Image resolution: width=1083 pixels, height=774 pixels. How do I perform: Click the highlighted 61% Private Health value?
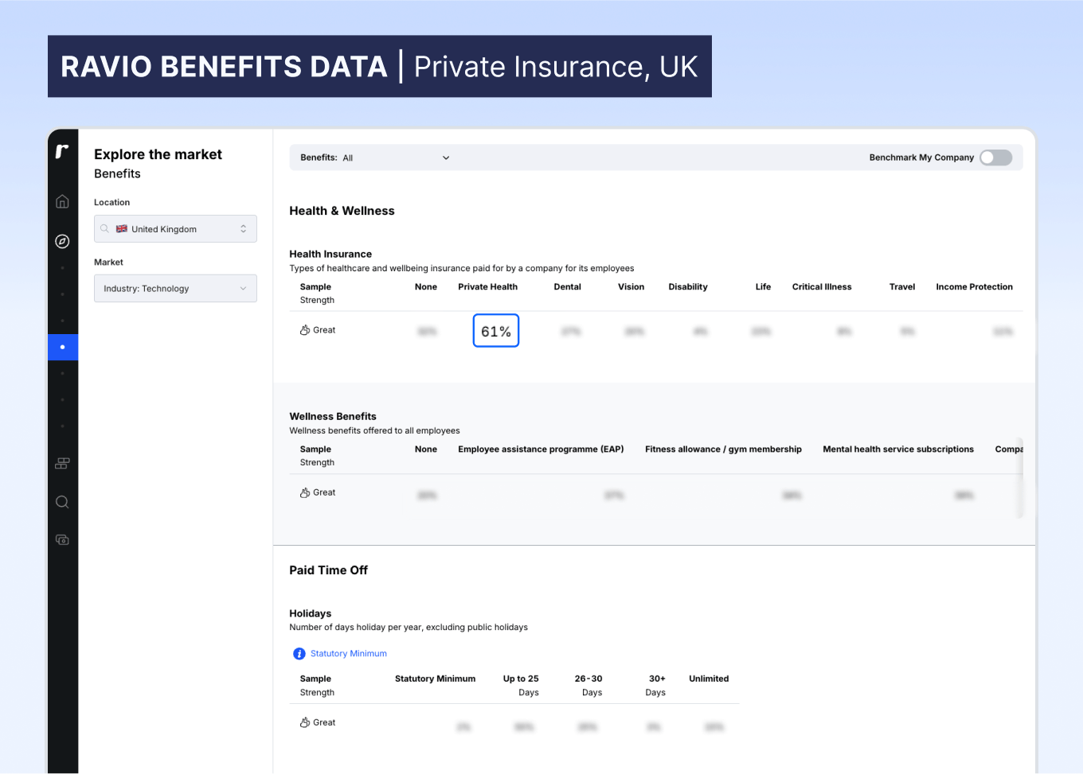(496, 331)
